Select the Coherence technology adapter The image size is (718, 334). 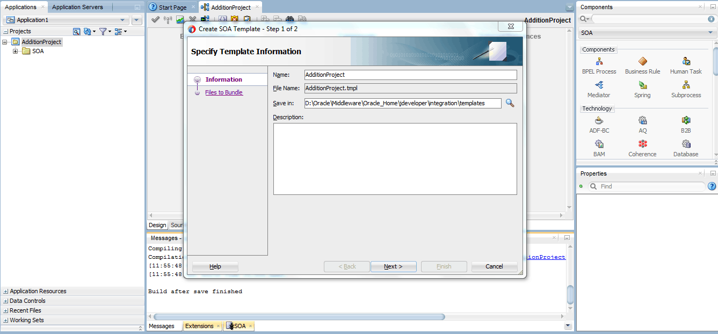[642, 149]
